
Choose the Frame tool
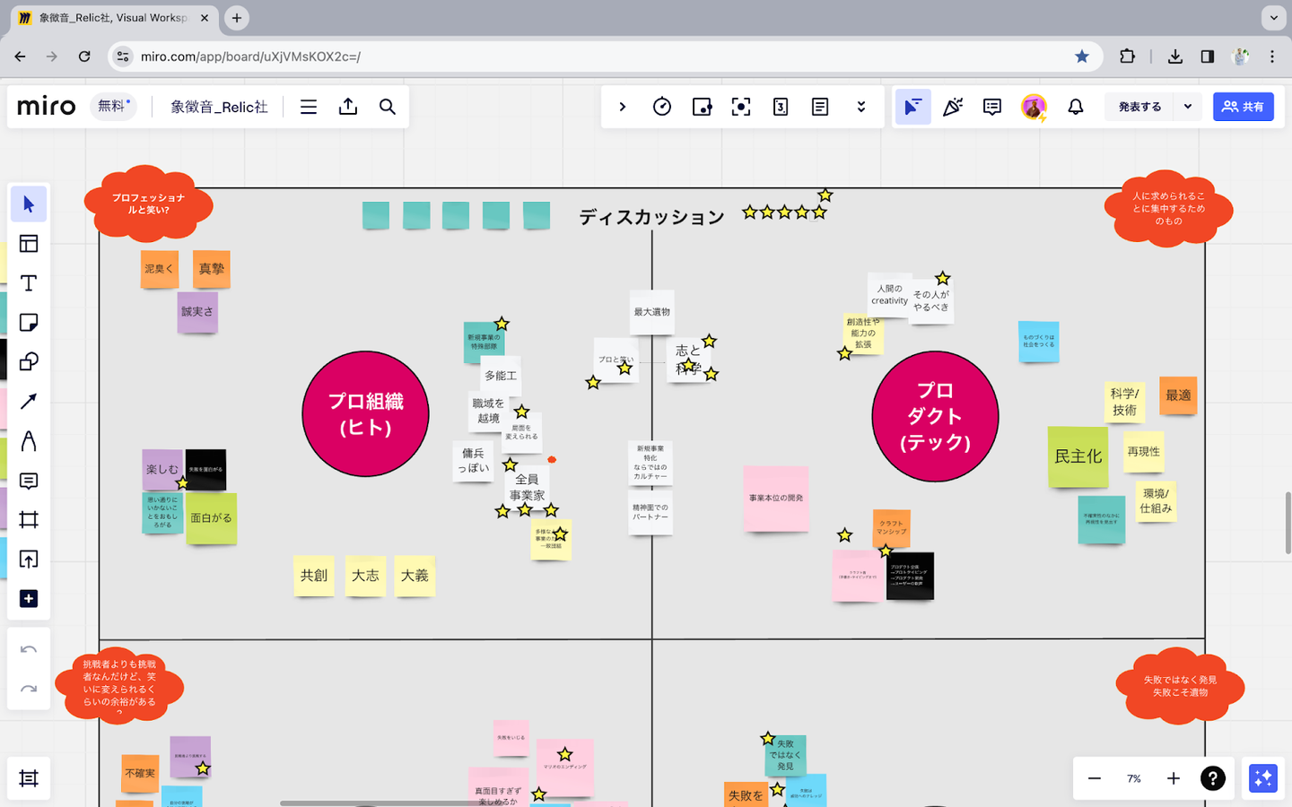pos(29,520)
